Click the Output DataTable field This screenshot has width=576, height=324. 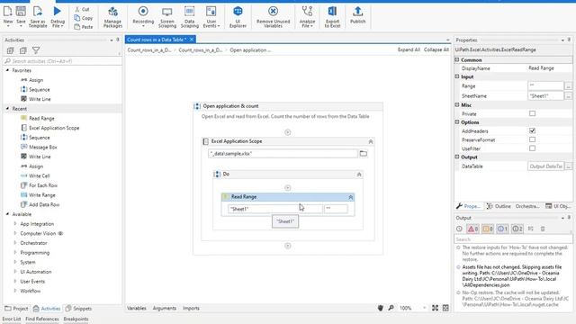[545, 166]
